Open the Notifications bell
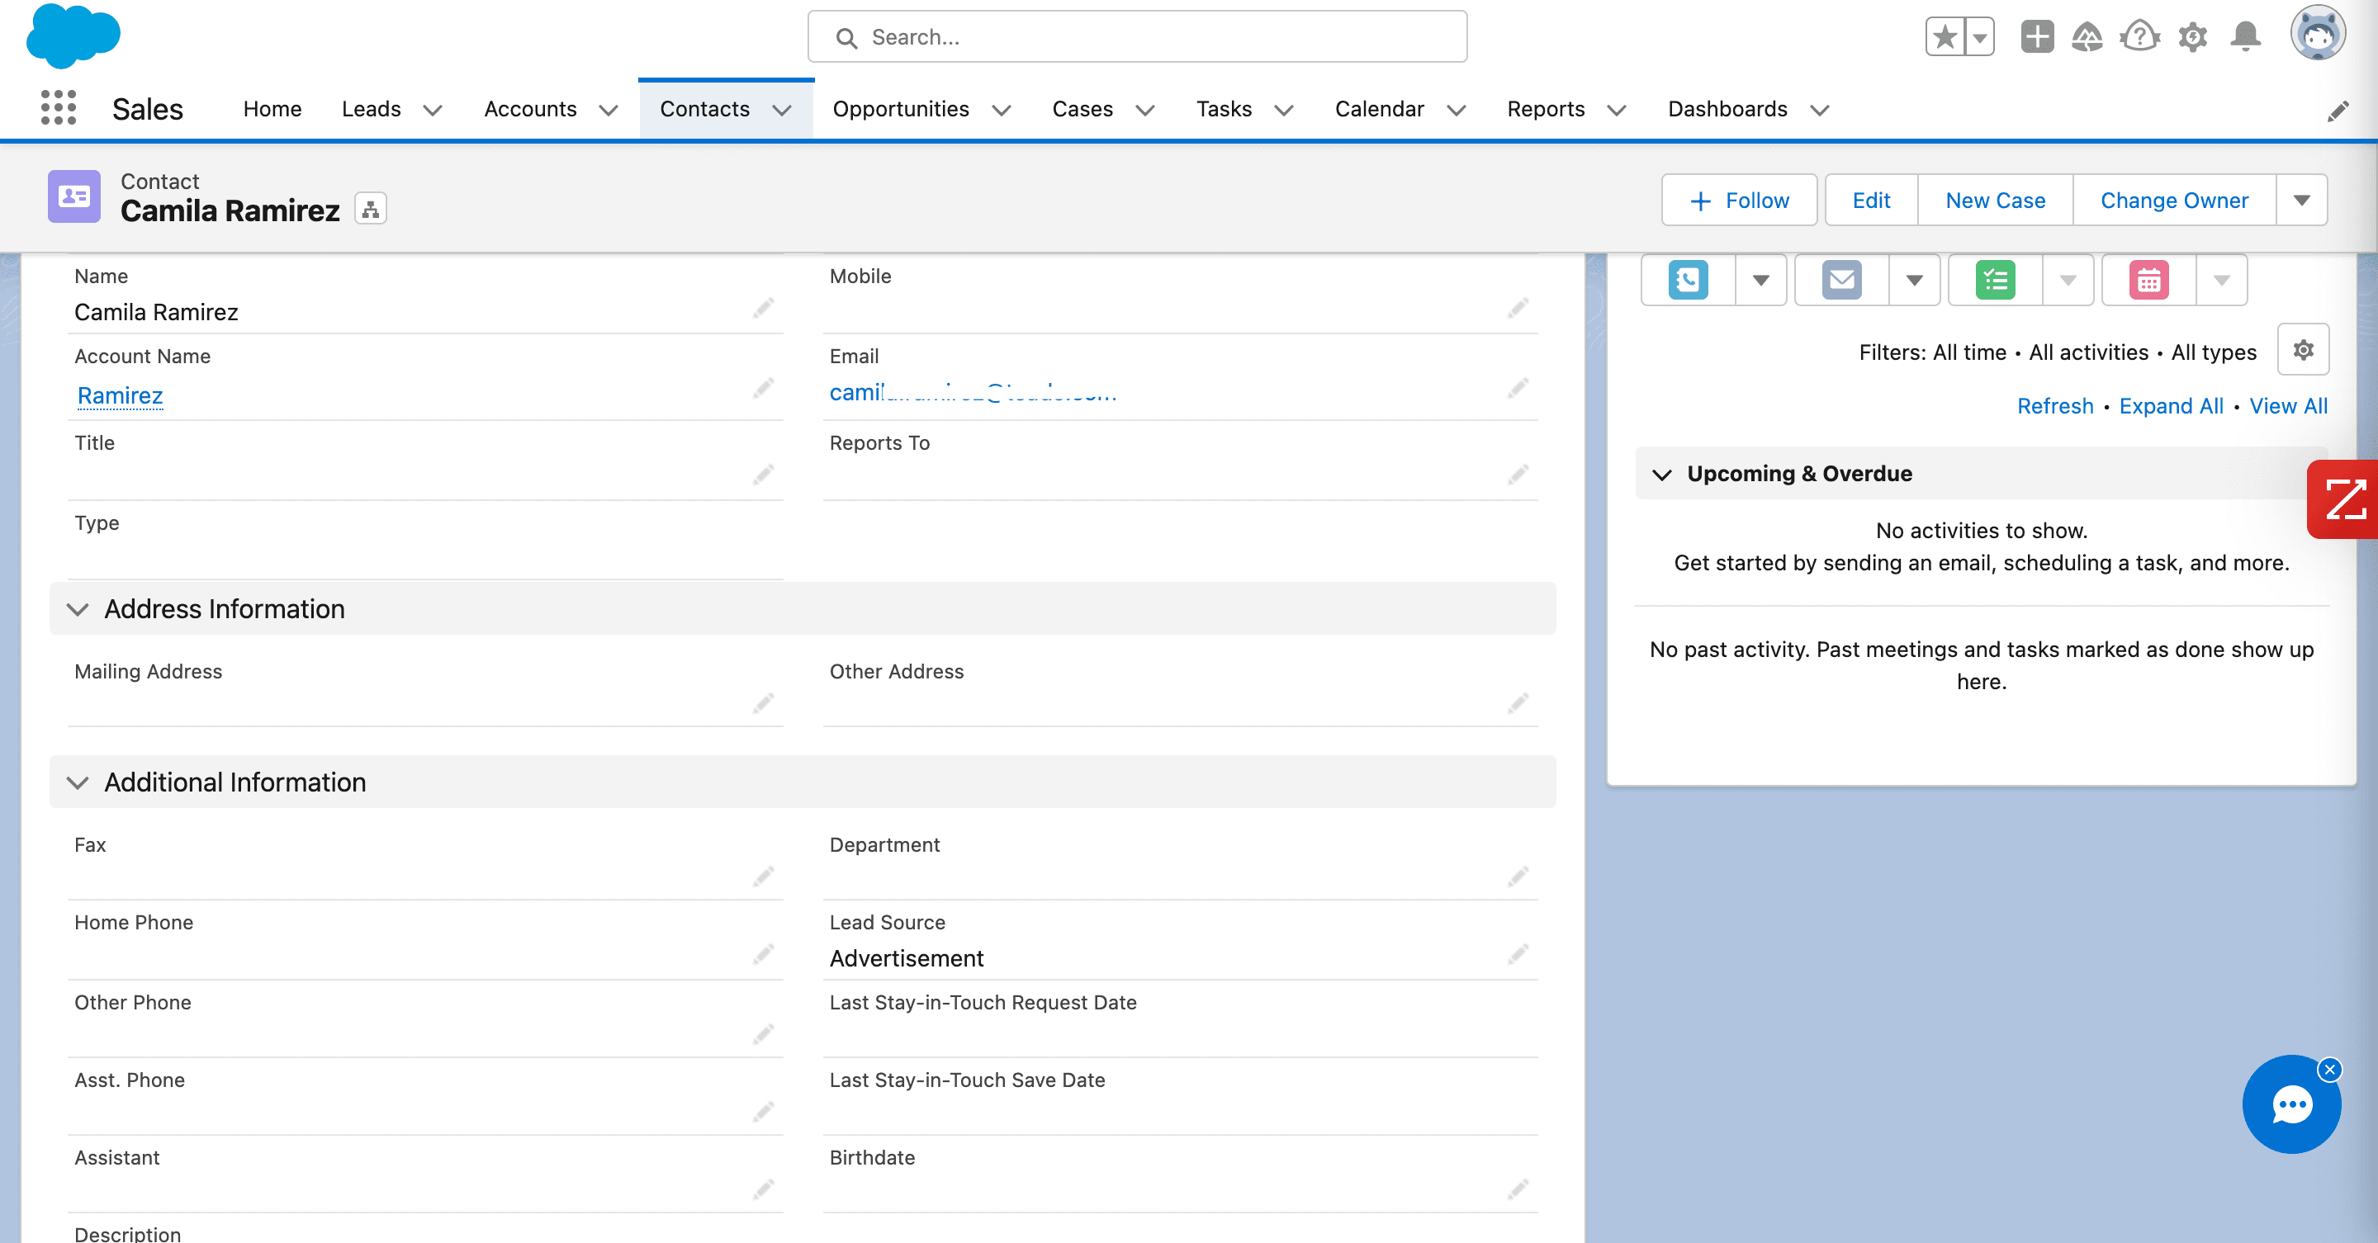Viewport: 2378px width, 1243px height. [x=2245, y=37]
